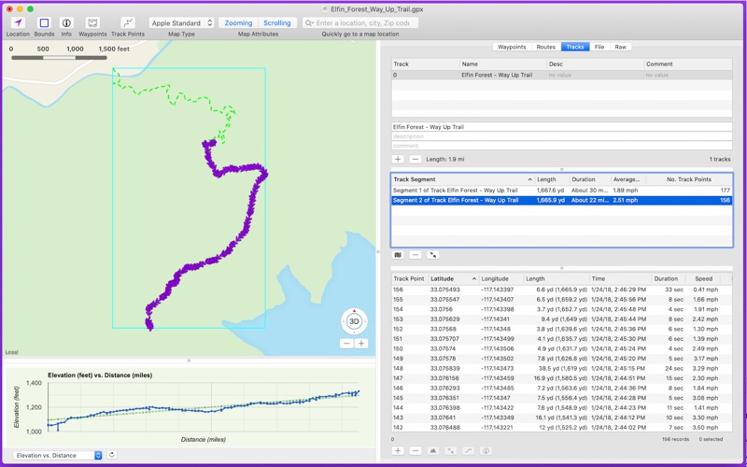Viewport: 747px width, 467px height.
Task: Switch to the Waypoints tab
Action: tap(512, 47)
